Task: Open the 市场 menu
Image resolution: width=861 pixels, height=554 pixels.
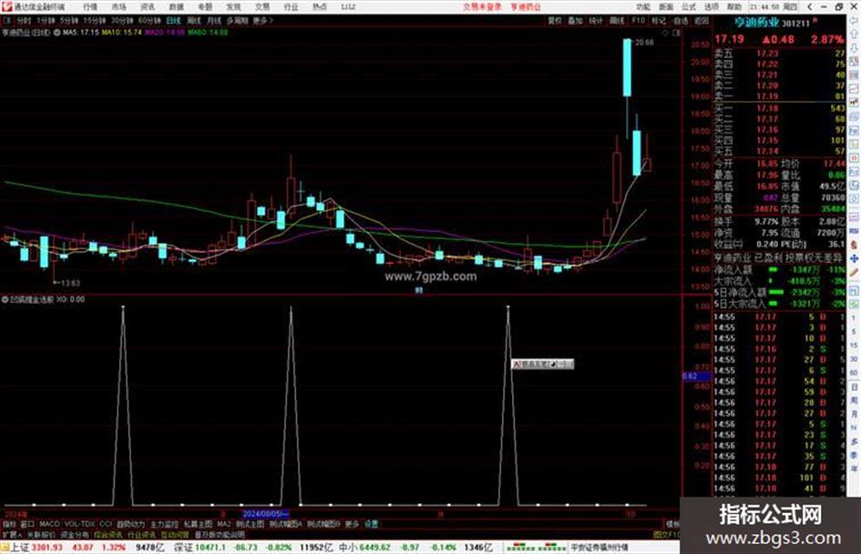Action: 118,7
